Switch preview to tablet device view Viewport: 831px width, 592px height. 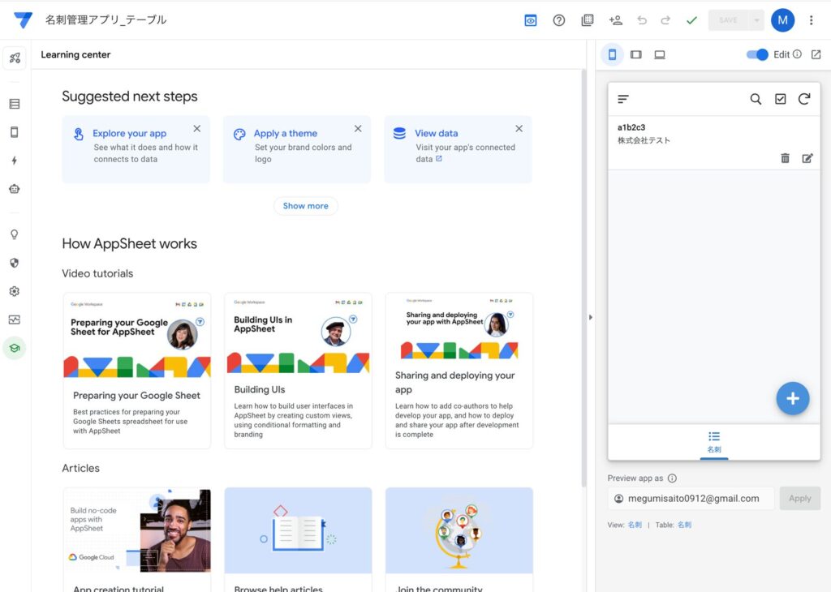pyautogui.click(x=636, y=54)
